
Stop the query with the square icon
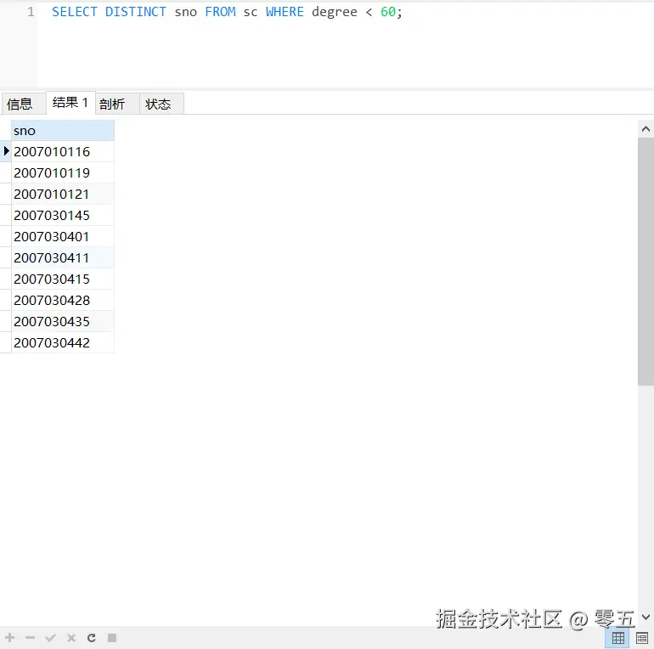[112, 637]
